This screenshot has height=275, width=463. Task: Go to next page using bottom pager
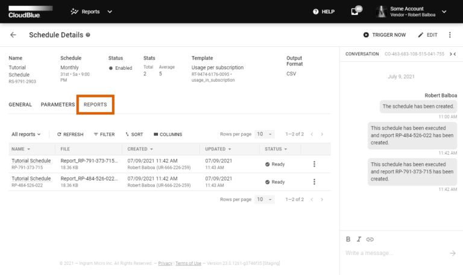(x=322, y=200)
